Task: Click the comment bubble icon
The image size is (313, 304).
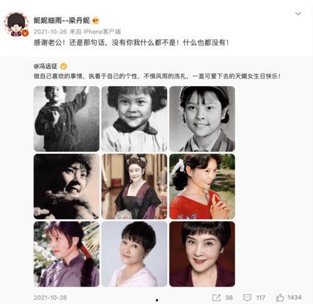Action: point(247,298)
